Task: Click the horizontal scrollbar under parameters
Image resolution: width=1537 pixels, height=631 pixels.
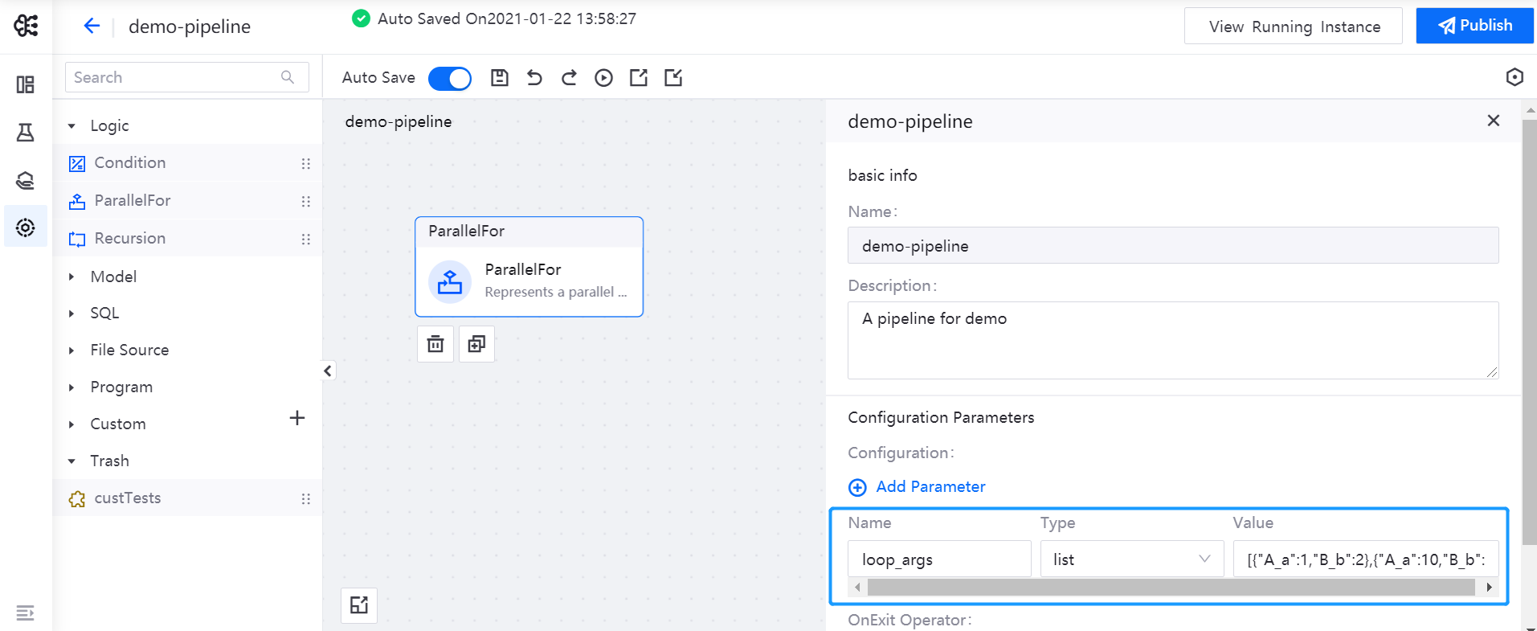Action: pos(1171,588)
